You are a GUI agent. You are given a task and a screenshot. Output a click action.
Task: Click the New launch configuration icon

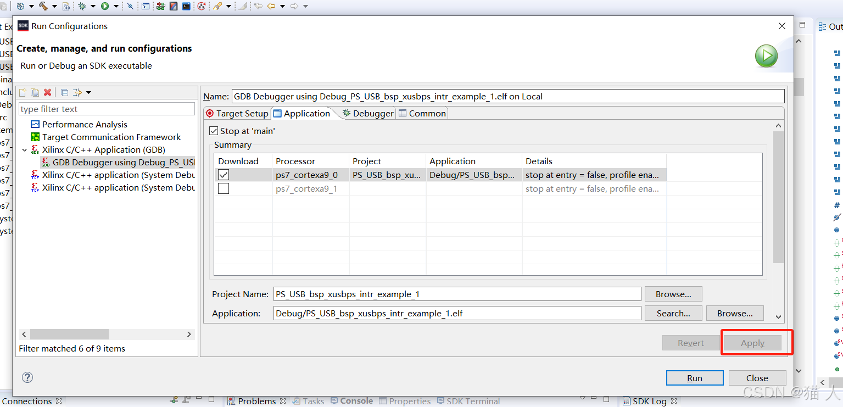[23, 92]
